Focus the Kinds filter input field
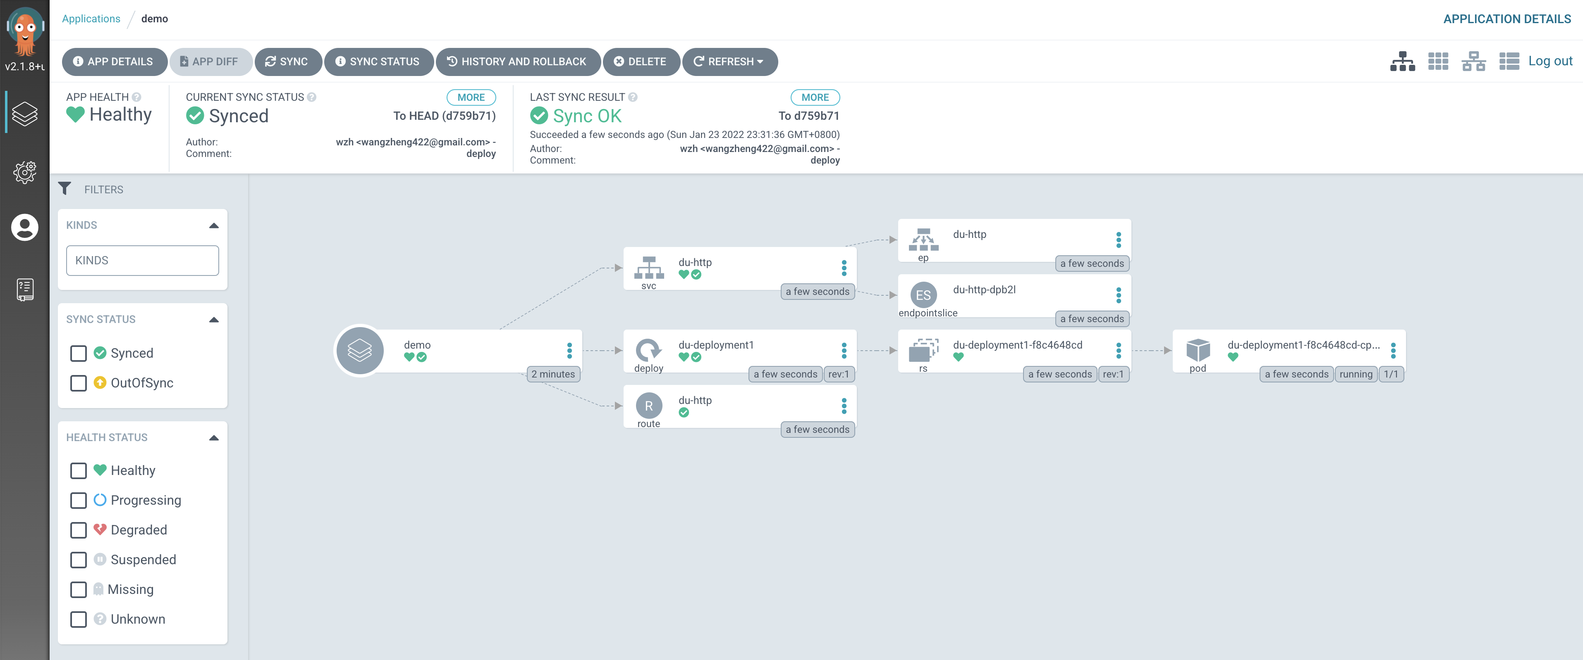1583x660 pixels. 142,260
